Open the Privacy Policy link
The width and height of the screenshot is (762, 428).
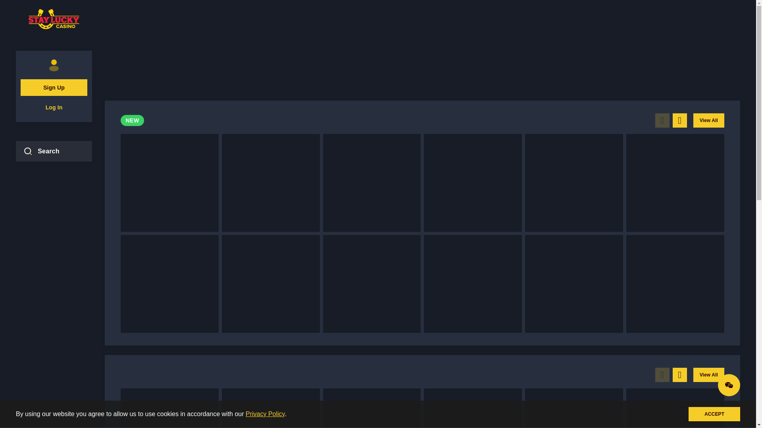click(x=265, y=414)
